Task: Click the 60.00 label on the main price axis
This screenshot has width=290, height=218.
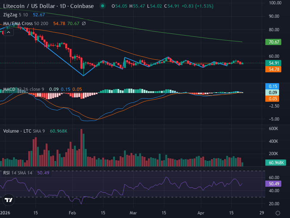Action: coord(274,56)
